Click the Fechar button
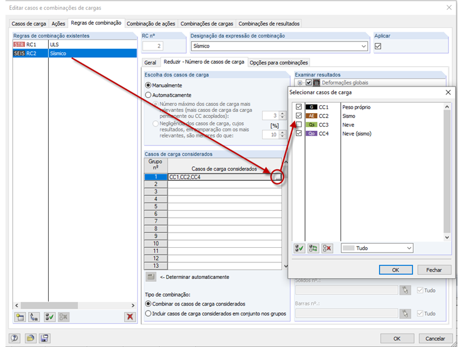This screenshot has width=463, height=347. tap(434, 270)
